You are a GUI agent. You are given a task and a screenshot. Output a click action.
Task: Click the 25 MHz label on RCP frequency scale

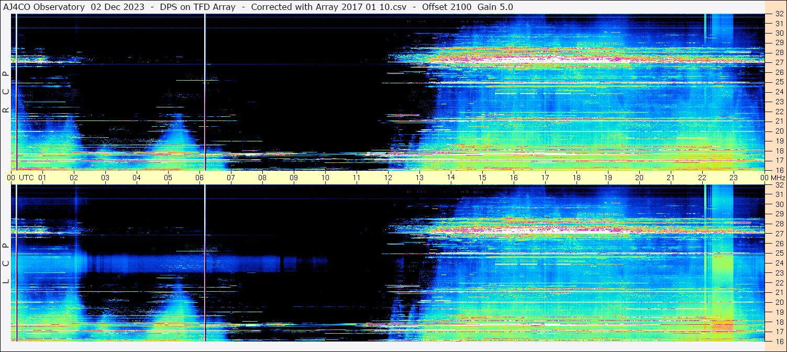point(779,82)
